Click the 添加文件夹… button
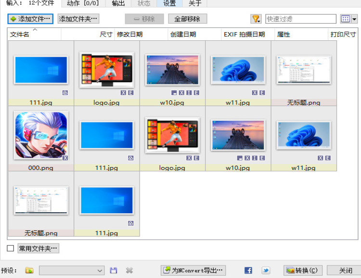The image size is (361, 278). click(x=78, y=19)
